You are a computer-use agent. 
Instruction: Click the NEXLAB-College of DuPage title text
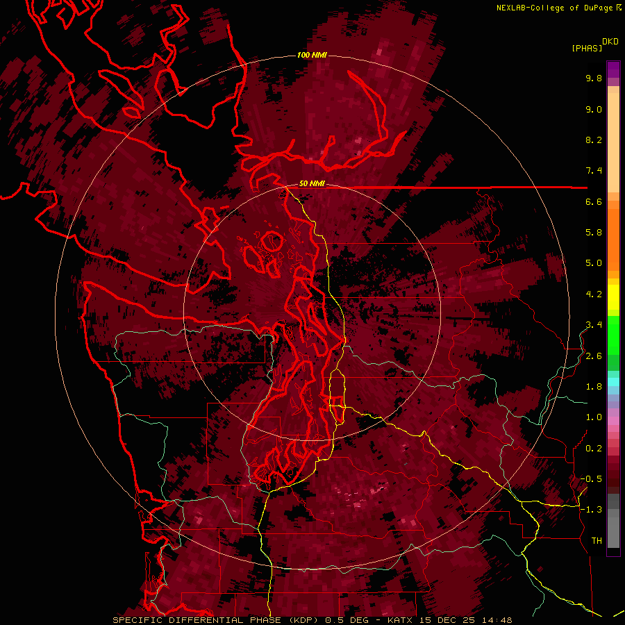pyautogui.click(x=554, y=8)
